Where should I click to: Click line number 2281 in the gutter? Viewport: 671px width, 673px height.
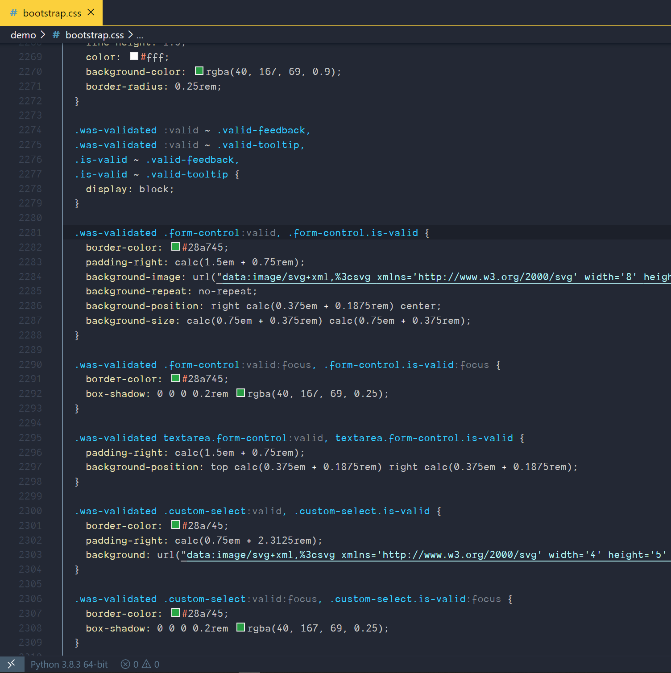click(x=30, y=232)
